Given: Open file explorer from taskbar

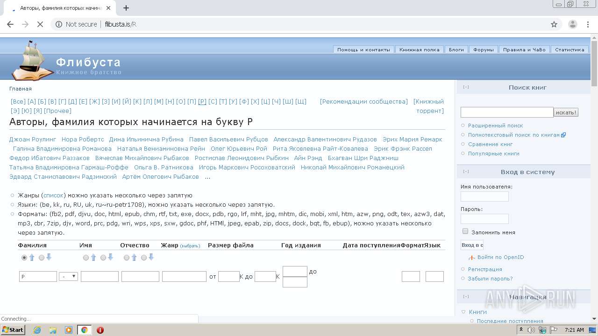Looking at the screenshot, I should point(53,330).
